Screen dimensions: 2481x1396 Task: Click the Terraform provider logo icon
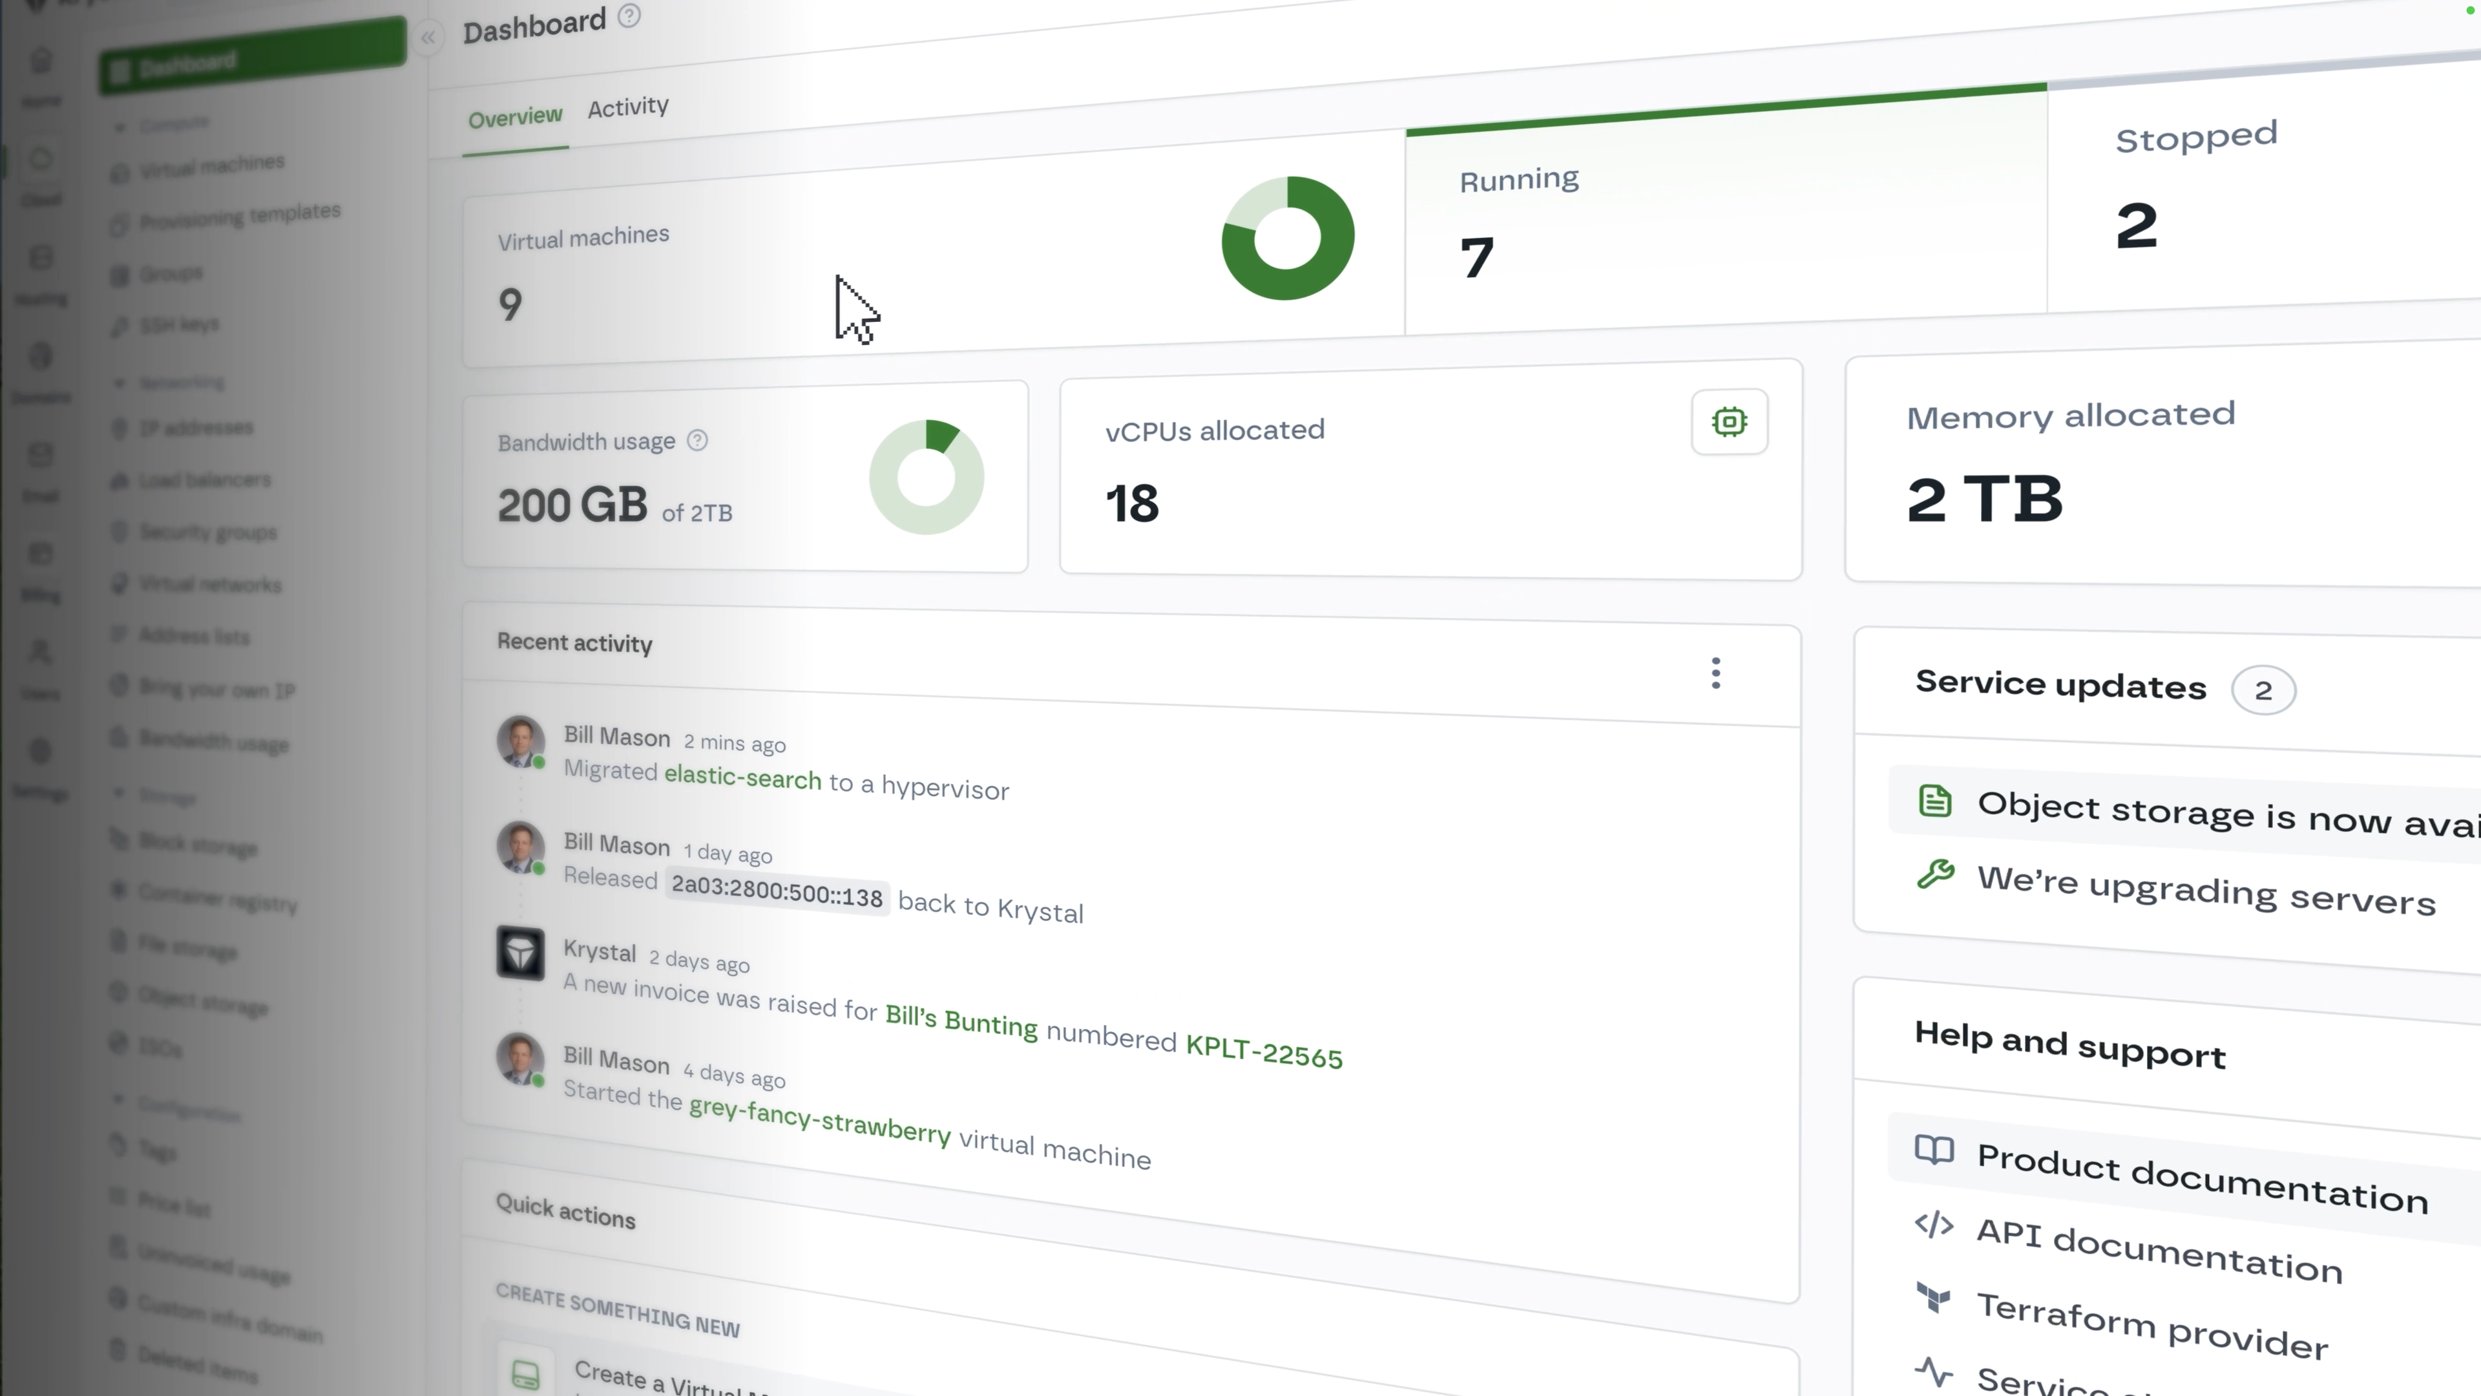tap(1933, 1298)
